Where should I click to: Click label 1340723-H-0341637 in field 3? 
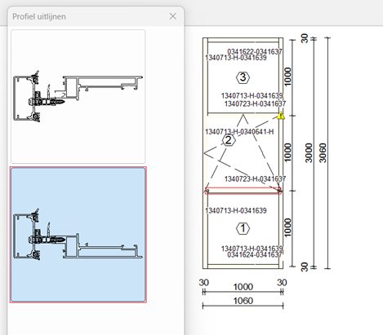point(255,104)
